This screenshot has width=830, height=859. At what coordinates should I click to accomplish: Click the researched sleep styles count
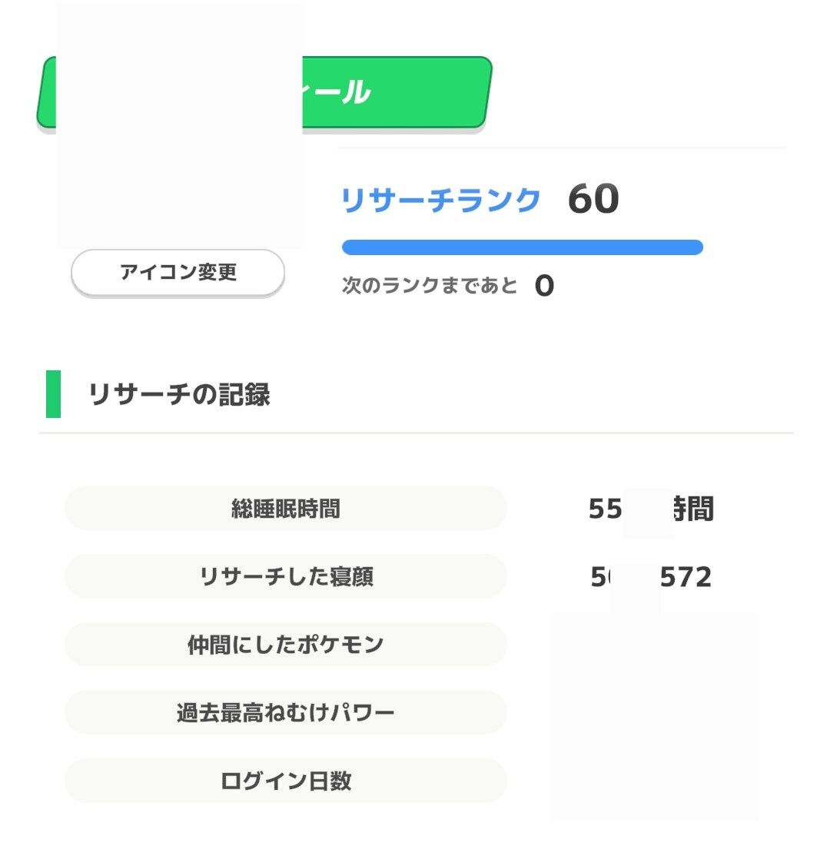tap(650, 577)
